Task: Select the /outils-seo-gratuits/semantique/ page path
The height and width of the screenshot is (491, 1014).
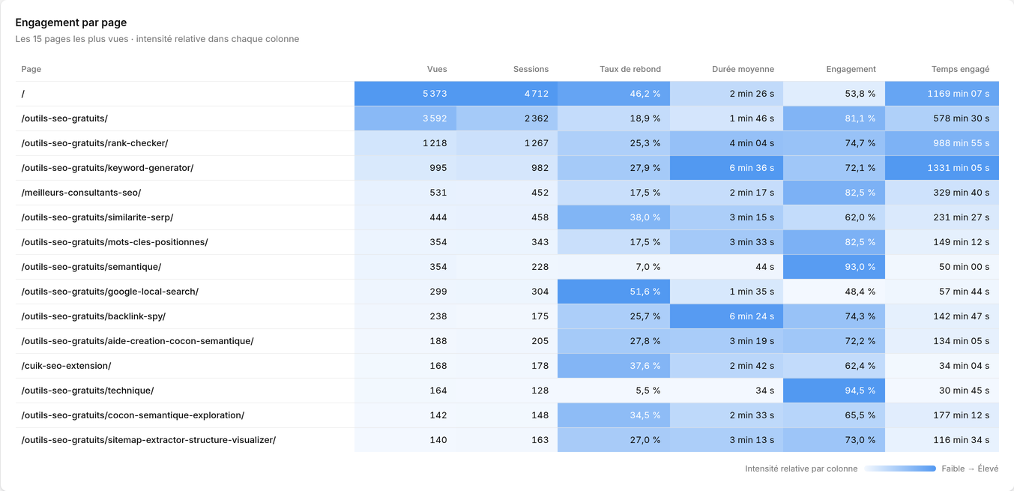Action: coord(91,267)
